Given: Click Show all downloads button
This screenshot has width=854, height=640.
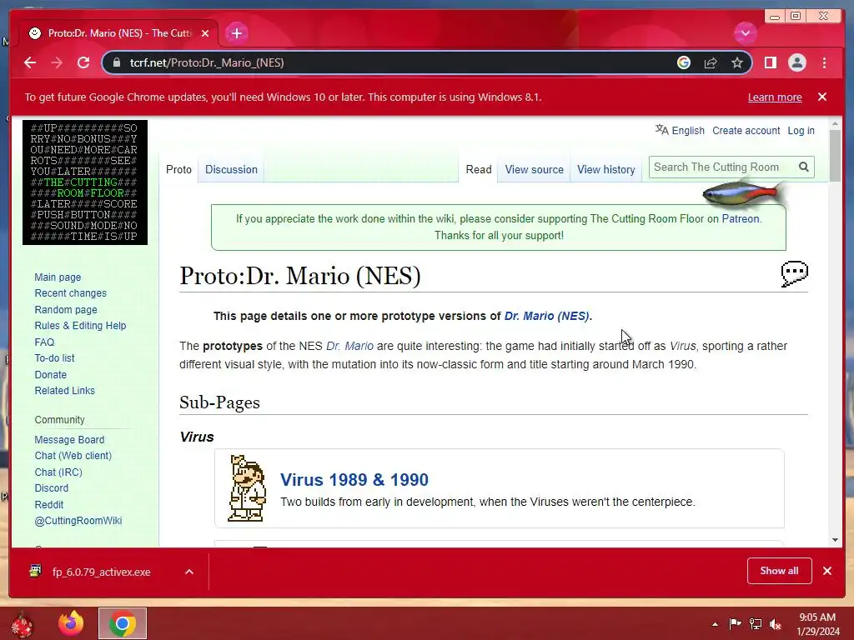Looking at the screenshot, I should coord(780,570).
